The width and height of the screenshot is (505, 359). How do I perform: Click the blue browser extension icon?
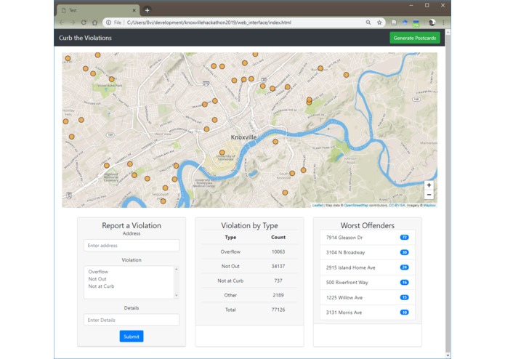pyautogui.click(x=405, y=23)
